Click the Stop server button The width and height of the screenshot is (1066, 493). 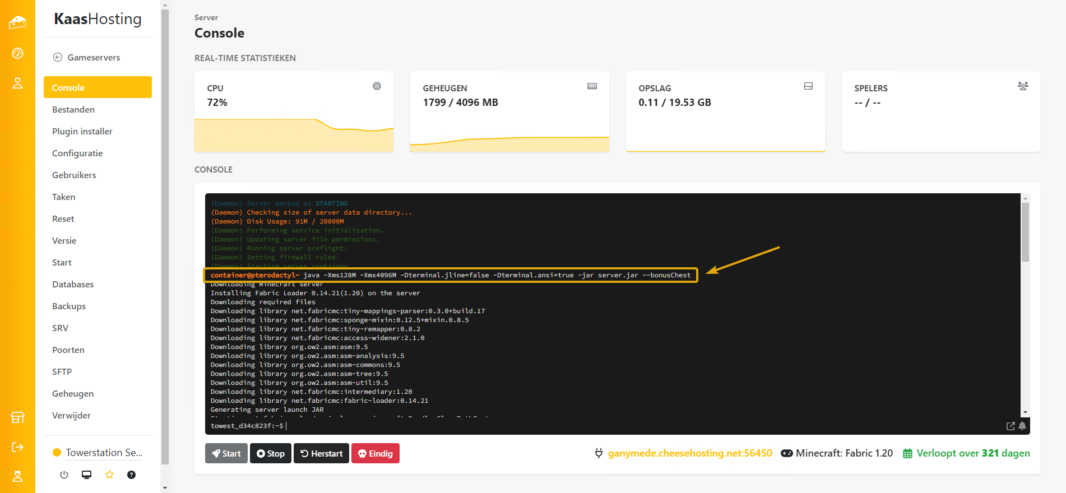(x=271, y=453)
